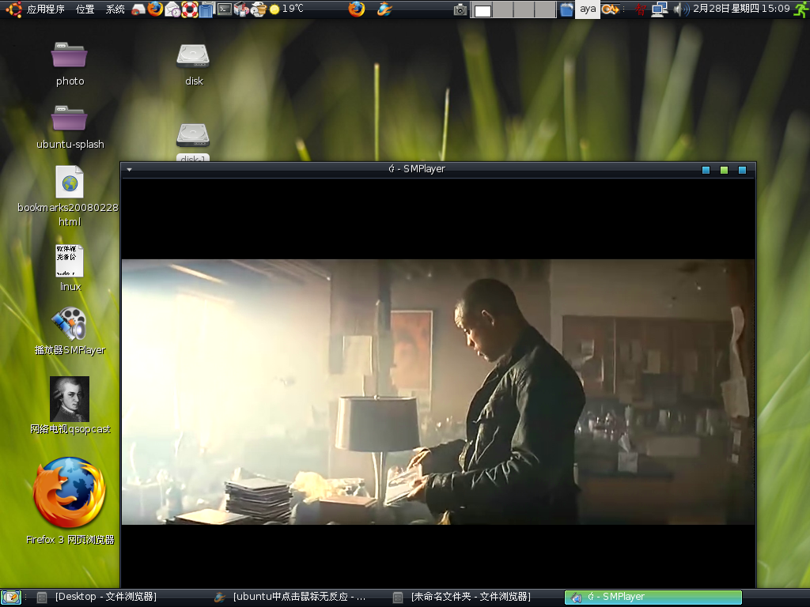The width and height of the screenshot is (810, 607).
Task: Open the blue clipboard launcher in top panel
Action: tap(206, 9)
